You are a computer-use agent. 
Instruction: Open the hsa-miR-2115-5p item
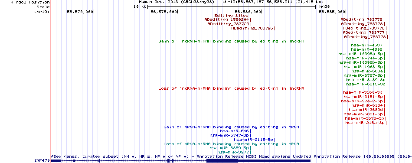click(x=255, y=140)
